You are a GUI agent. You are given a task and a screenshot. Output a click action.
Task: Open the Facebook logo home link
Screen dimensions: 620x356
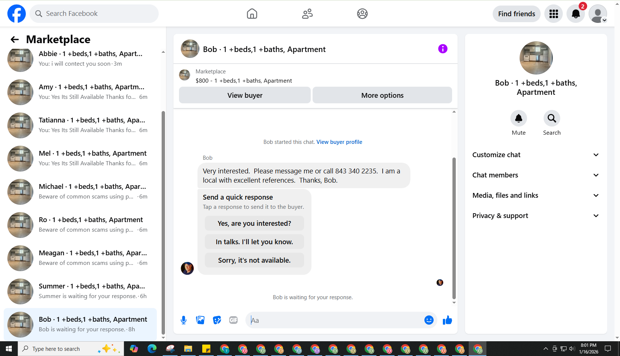click(17, 14)
